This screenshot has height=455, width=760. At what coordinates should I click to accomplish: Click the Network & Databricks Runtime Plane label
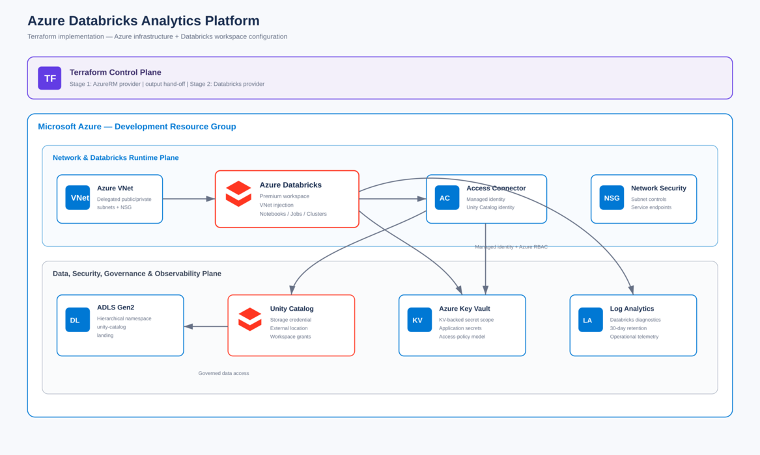(x=116, y=158)
